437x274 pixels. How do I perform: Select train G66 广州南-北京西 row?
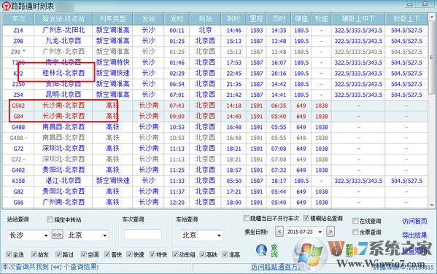(x=215, y=202)
